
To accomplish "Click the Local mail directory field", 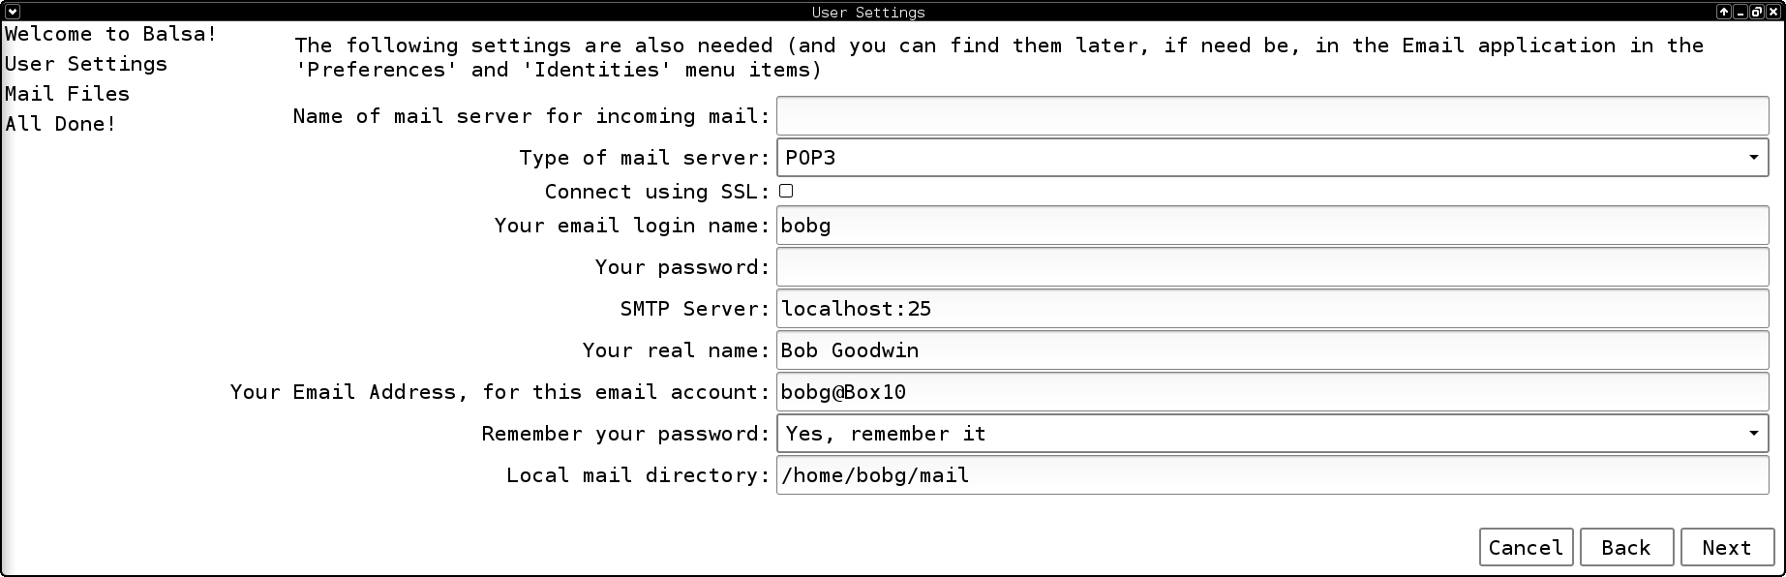I will click(1272, 474).
